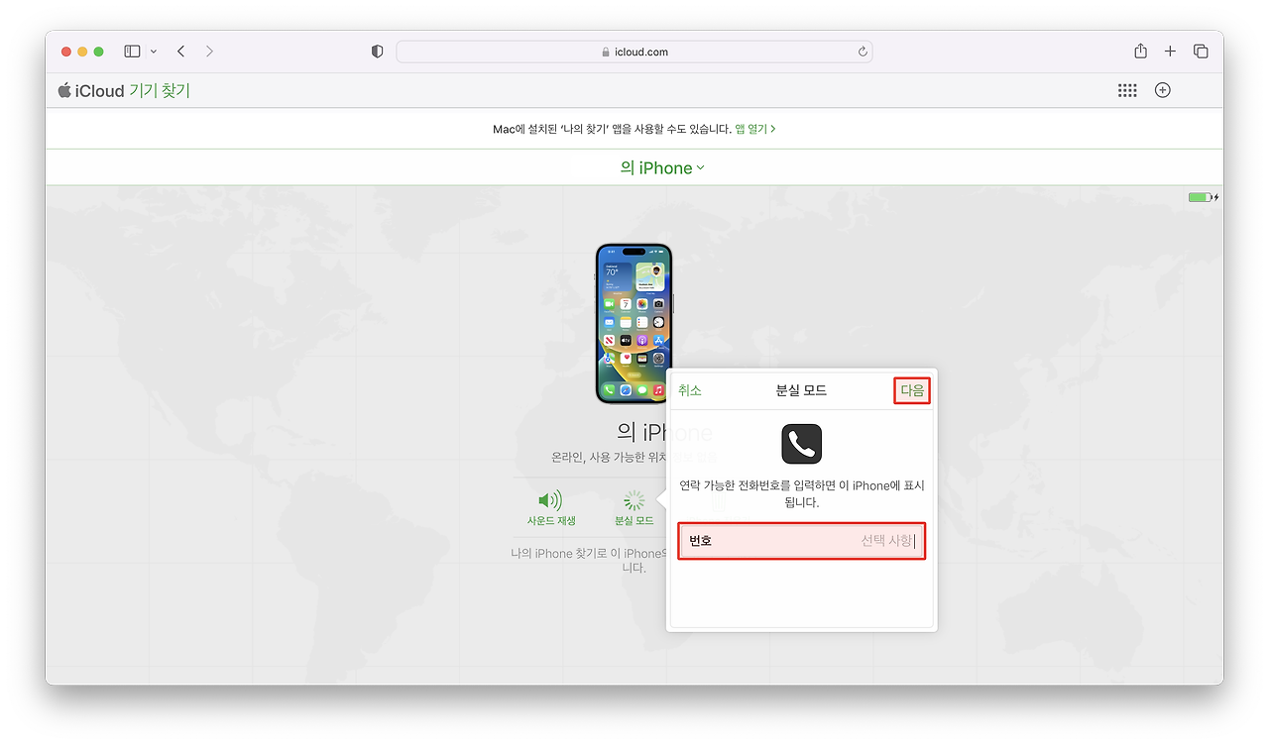Viewport: 1269px width, 745px height.
Task: Click the Mac '나의 찾기' banner message
Action: click(x=612, y=129)
